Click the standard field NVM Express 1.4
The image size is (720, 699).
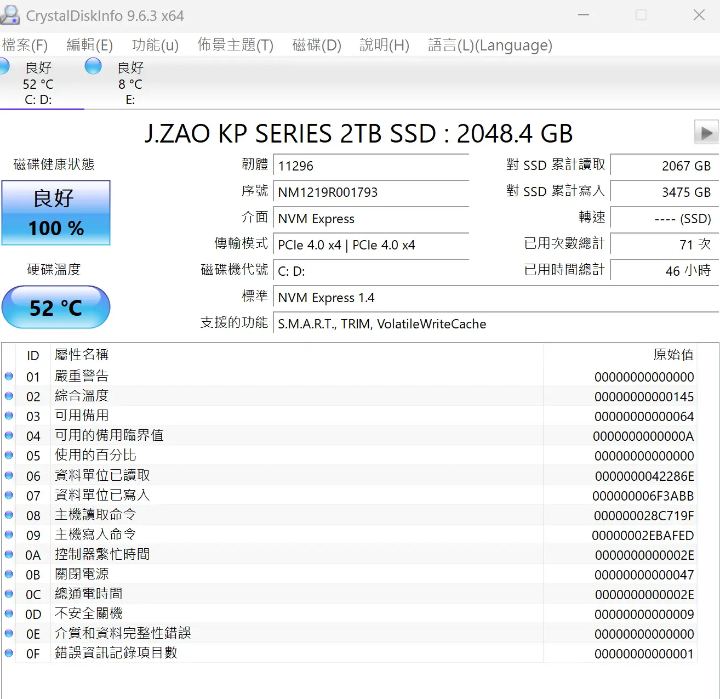[496, 298]
